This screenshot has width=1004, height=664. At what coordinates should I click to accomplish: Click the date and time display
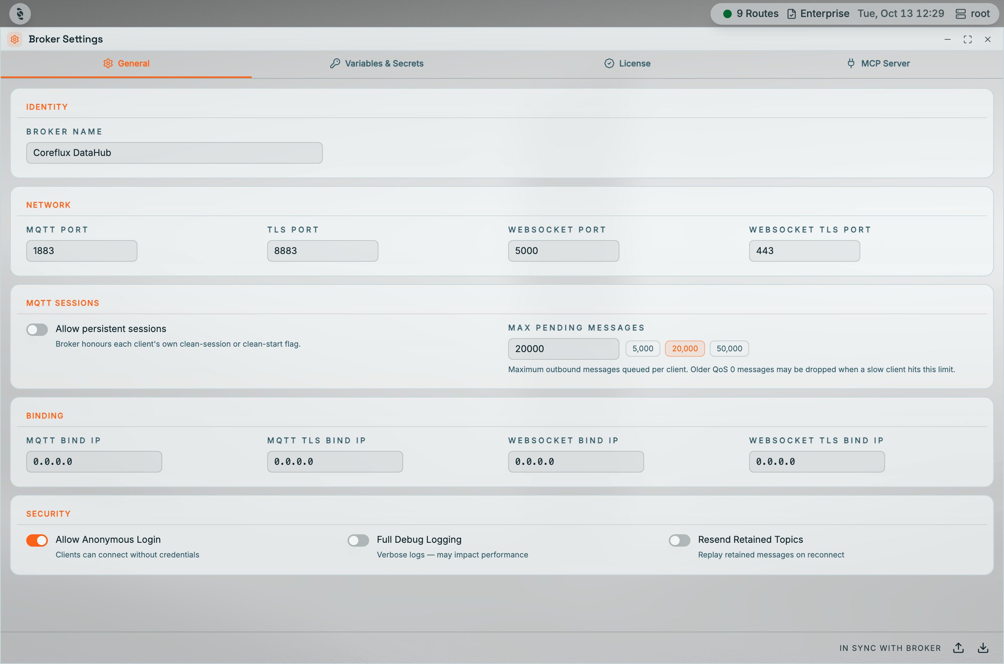pyautogui.click(x=901, y=14)
